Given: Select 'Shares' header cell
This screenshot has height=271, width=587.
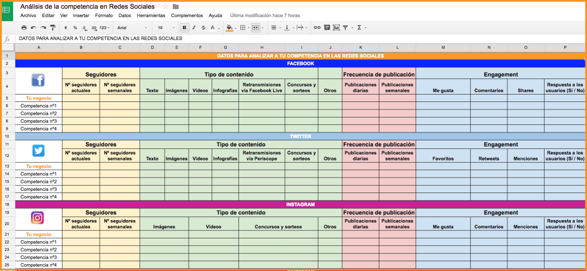Looking at the screenshot, I should click(x=526, y=87).
